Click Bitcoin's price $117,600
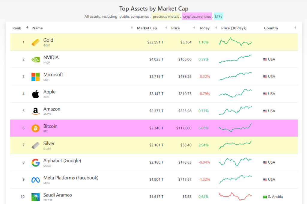 tap(184, 128)
